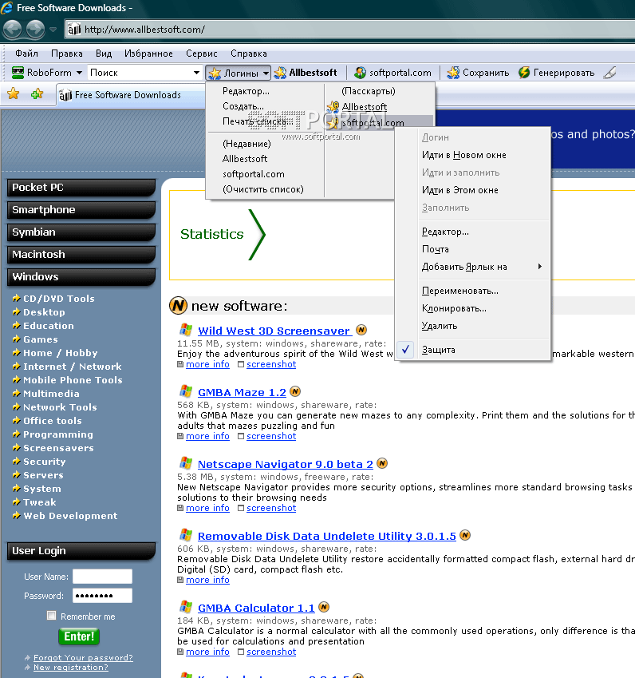The image size is (635, 678).
Task: Click the Smartphone category button
Action: click(81, 210)
